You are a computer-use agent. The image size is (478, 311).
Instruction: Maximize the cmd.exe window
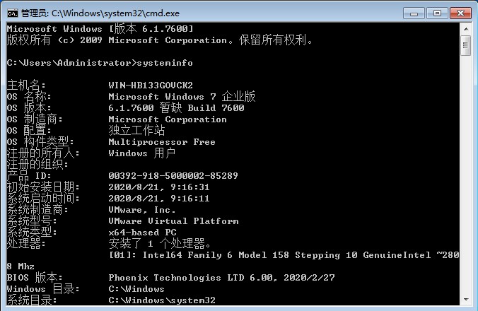tap(436, 12)
